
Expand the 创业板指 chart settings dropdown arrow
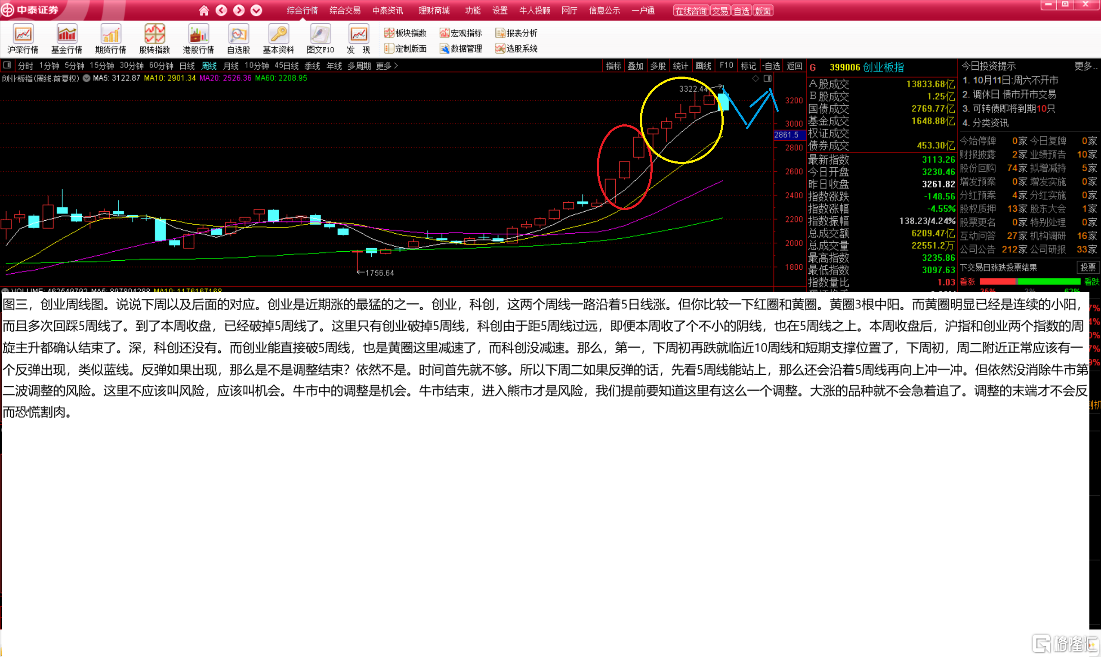(x=87, y=78)
